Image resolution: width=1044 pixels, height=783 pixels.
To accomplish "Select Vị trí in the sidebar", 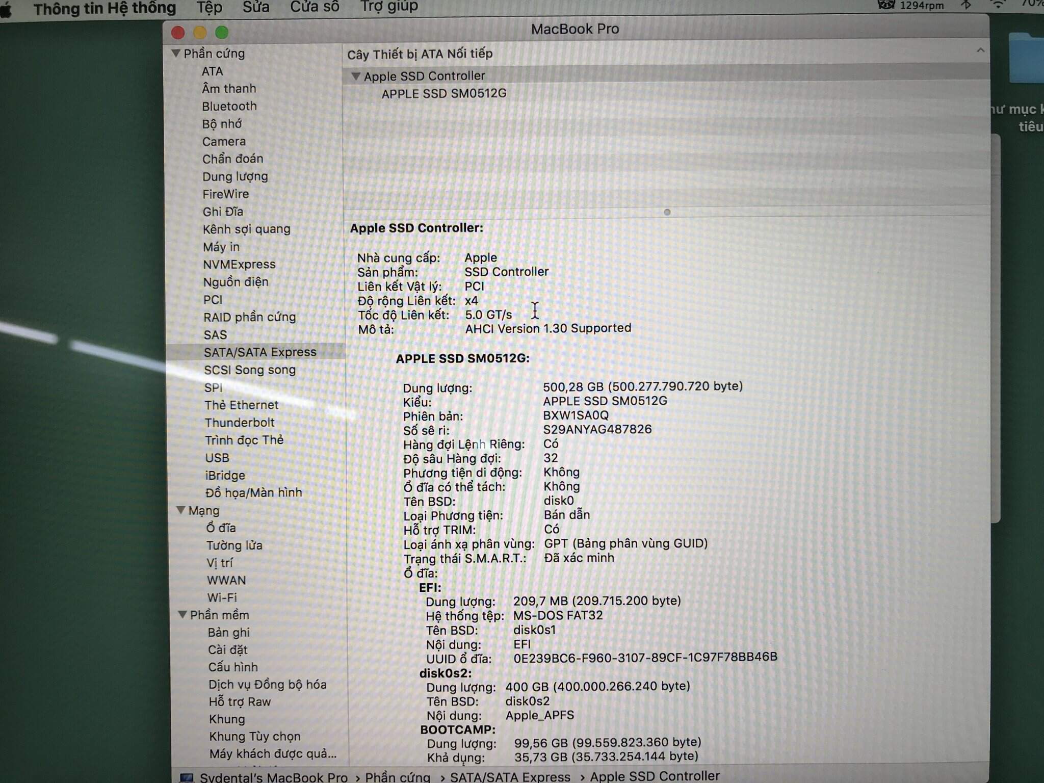I will pyautogui.click(x=220, y=562).
